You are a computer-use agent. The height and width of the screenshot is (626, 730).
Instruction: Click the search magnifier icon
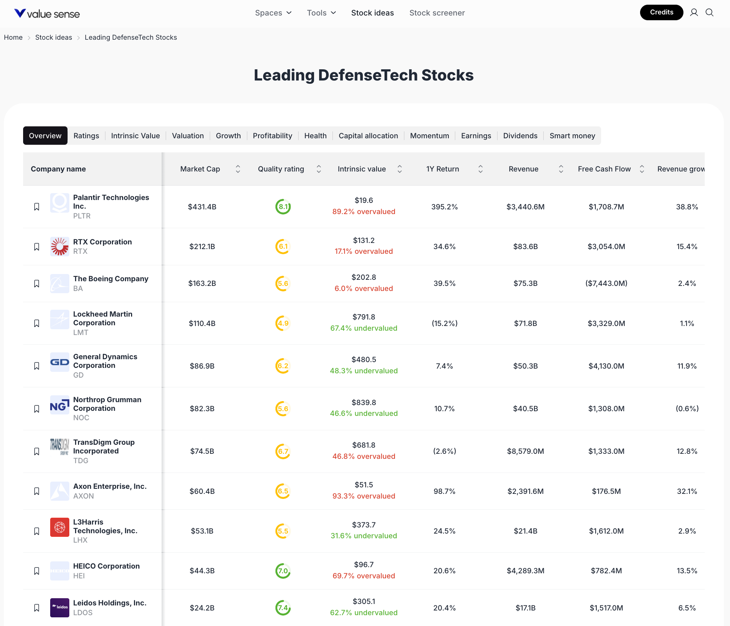(x=709, y=13)
